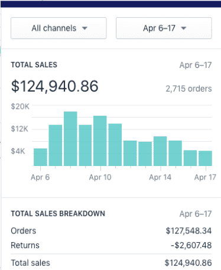Select the Apr 6 bar in chart
Screen dimensions: 221x270
coord(40,157)
